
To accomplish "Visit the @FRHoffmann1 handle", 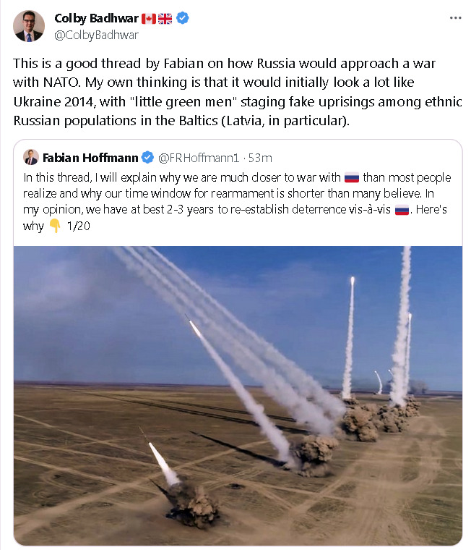I will tap(198, 157).
